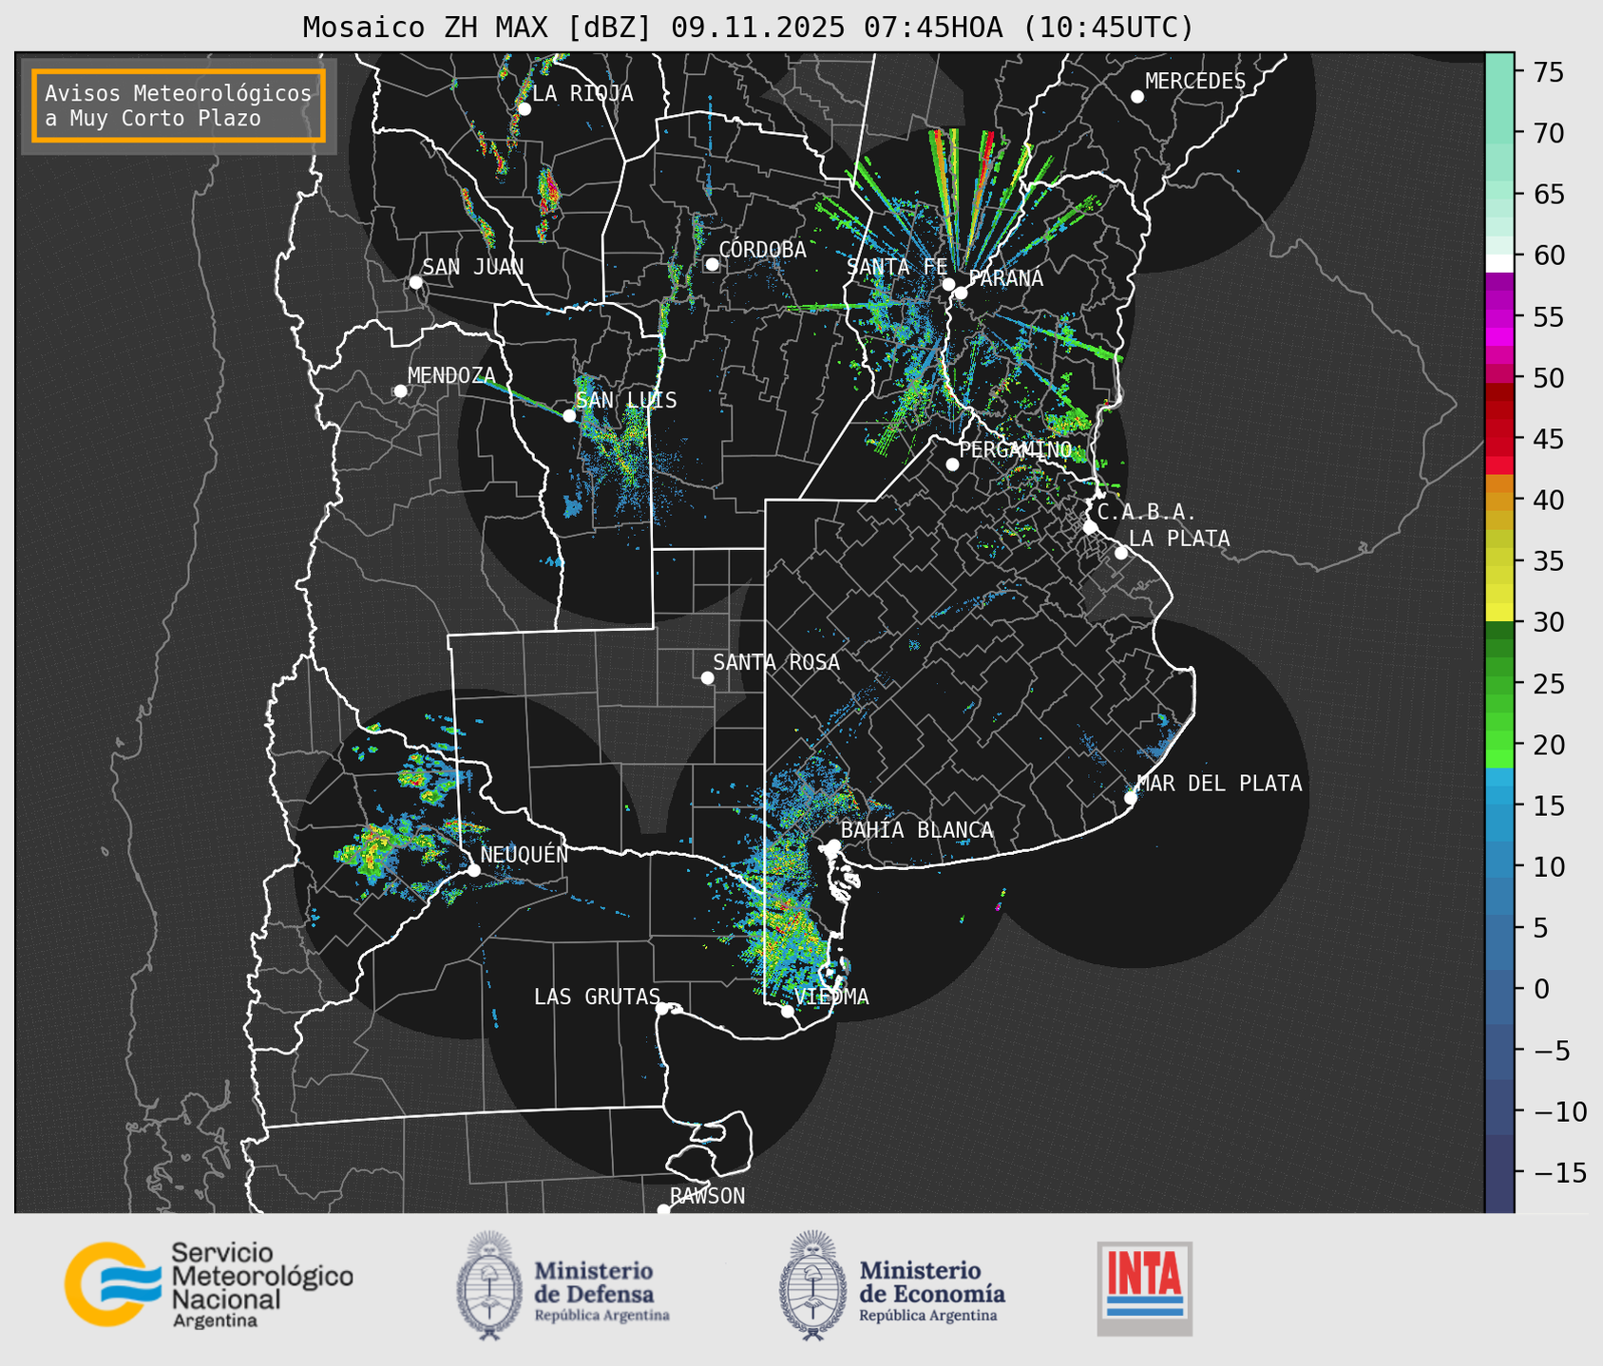Click the yellow 30 dBZ color band
Image resolution: width=1603 pixels, height=1366 pixels.
(1498, 613)
